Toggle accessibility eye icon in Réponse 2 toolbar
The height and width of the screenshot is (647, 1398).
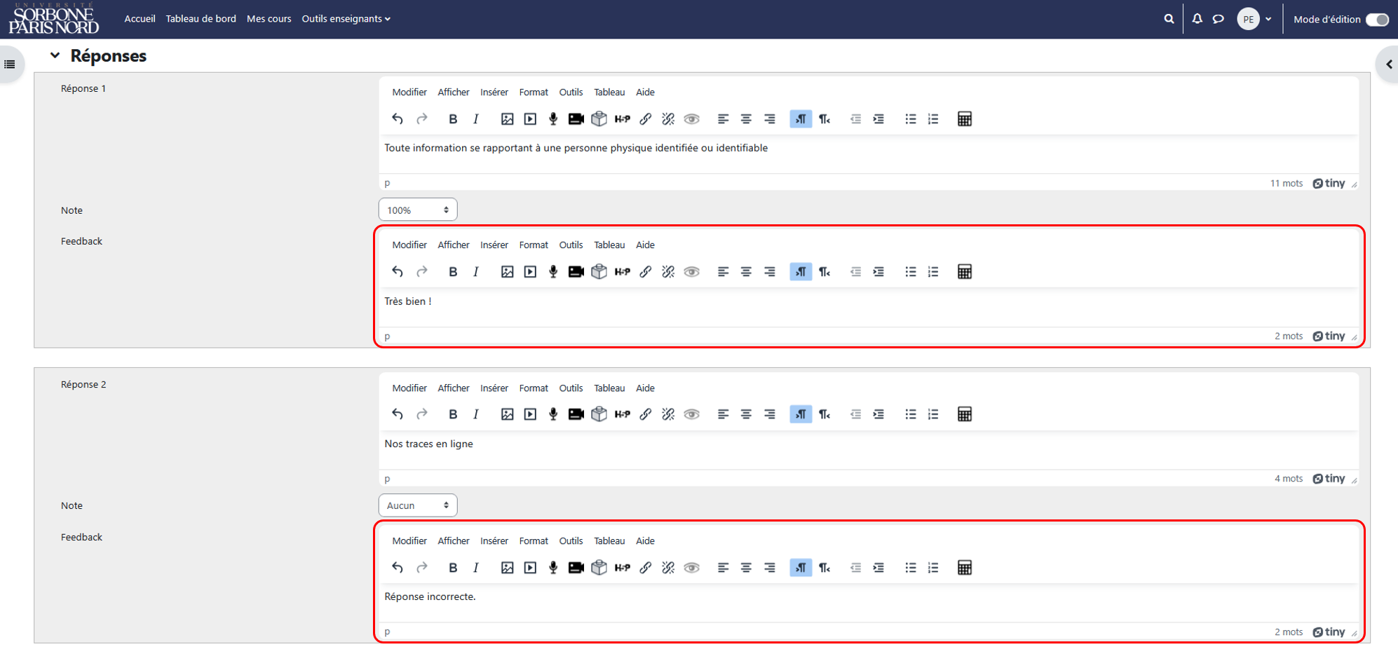coord(691,414)
